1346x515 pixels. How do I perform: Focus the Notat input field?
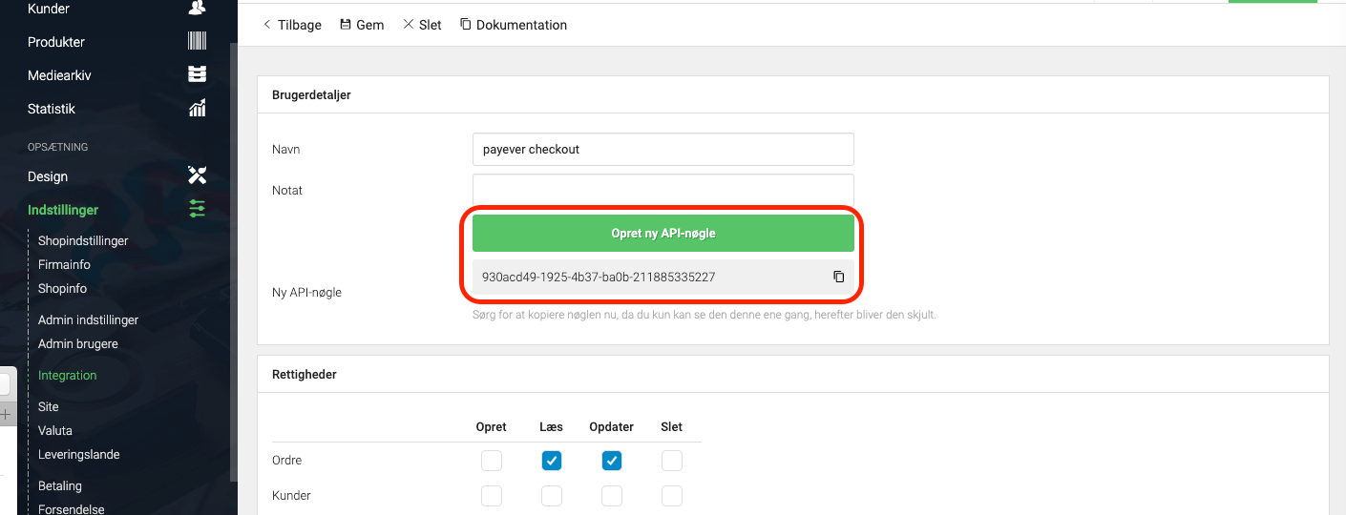tap(663, 190)
